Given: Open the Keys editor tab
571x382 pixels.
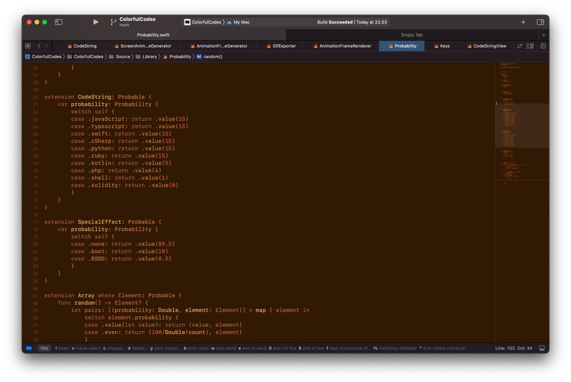Looking at the screenshot, I should pos(441,46).
